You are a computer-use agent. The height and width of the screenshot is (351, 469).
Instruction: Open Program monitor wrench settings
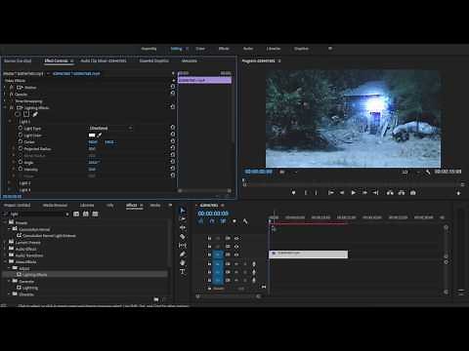click(x=428, y=172)
